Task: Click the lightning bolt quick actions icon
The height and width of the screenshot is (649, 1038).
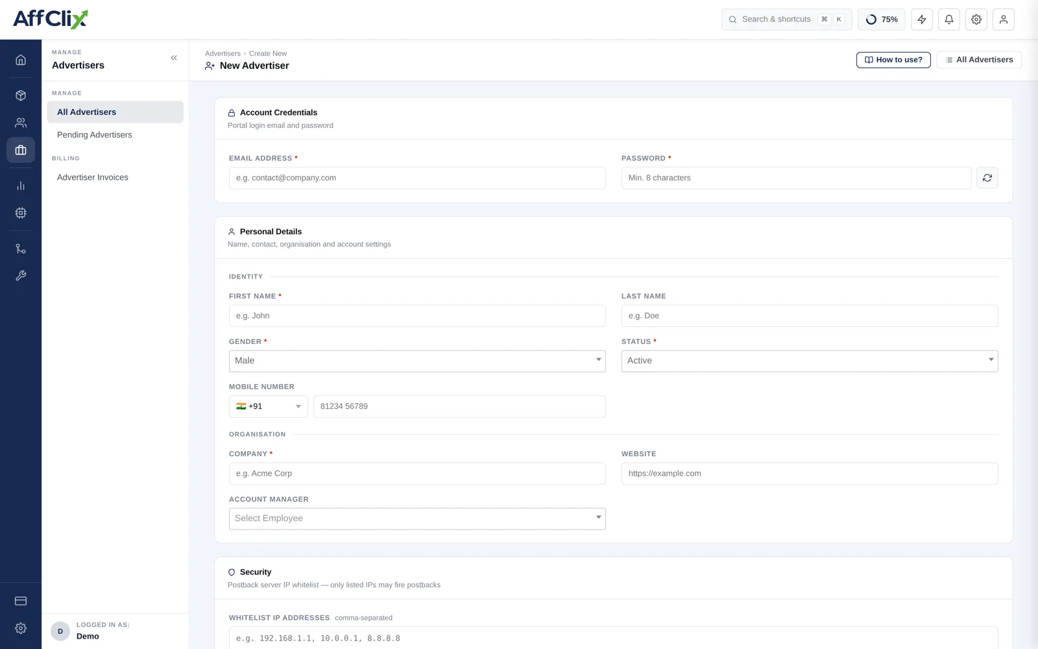Action: click(922, 19)
